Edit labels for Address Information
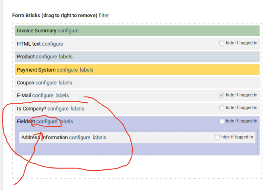 pyautogui.click(x=99, y=137)
